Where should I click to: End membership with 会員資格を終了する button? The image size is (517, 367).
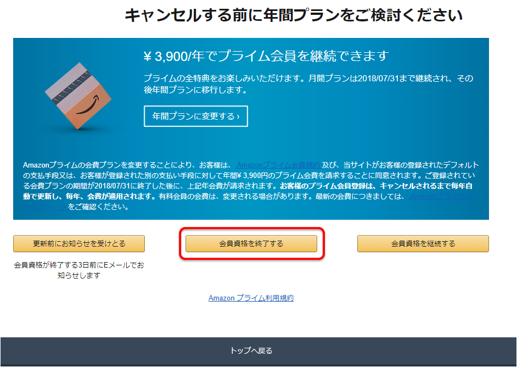pyautogui.click(x=251, y=243)
